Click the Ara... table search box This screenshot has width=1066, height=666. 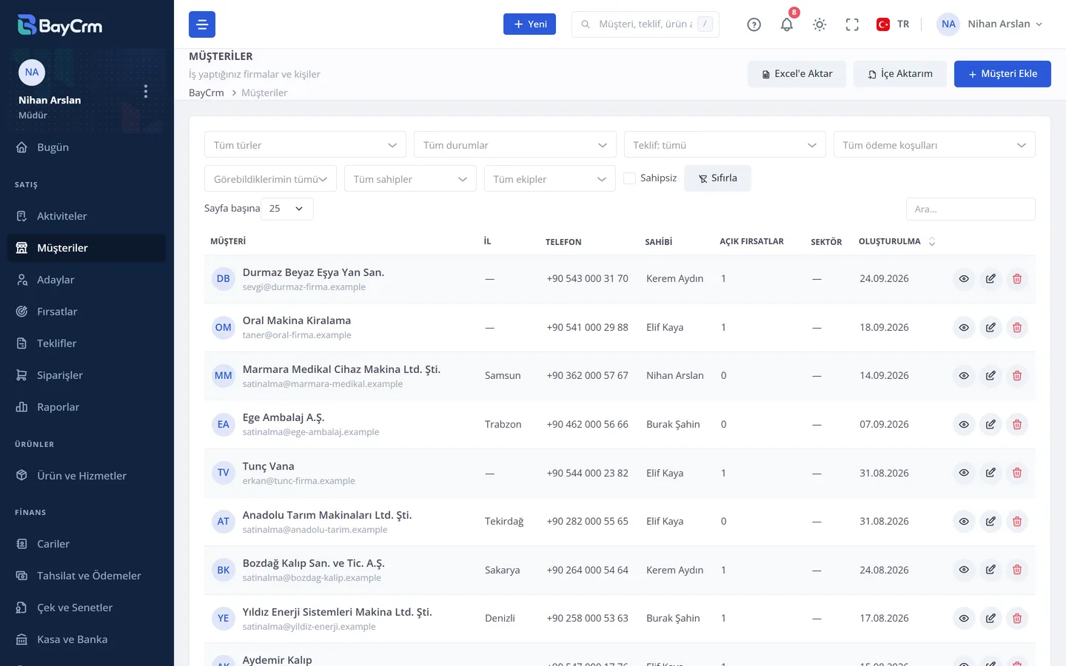click(971, 209)
